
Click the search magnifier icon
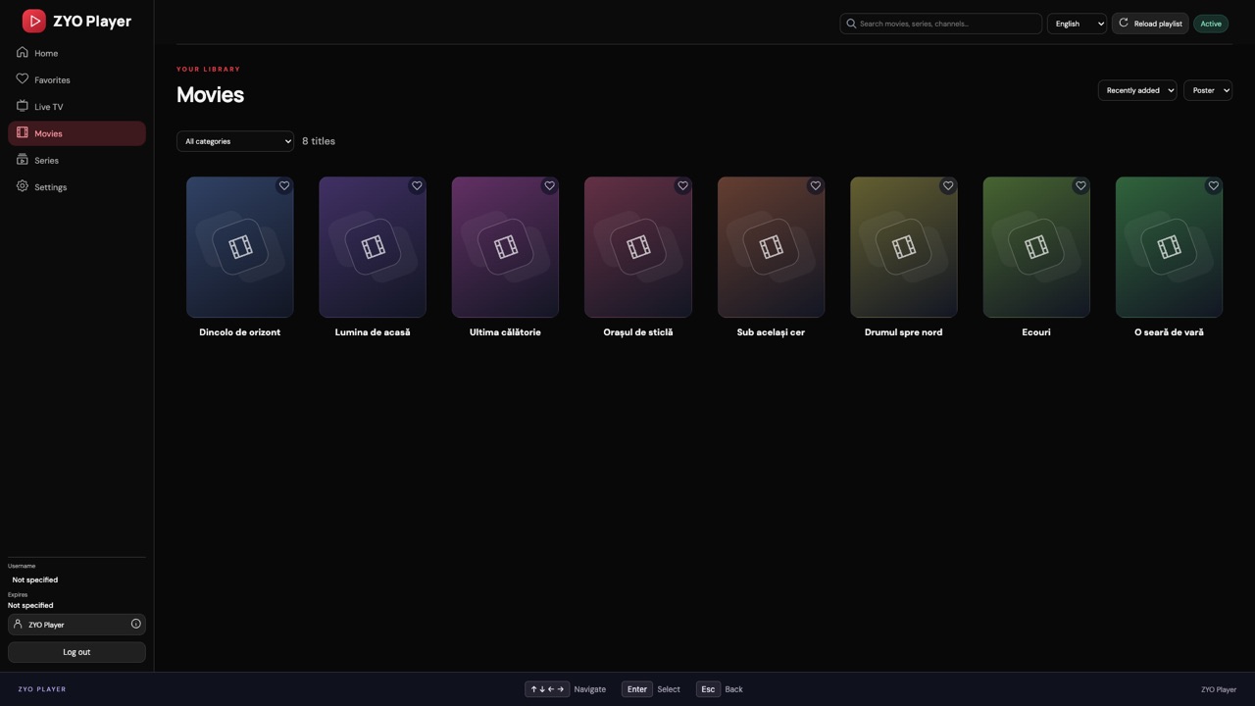pos(851,24)
